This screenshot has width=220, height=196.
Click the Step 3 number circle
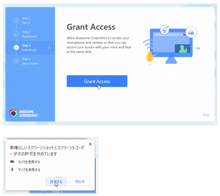(x=16, y=47)
